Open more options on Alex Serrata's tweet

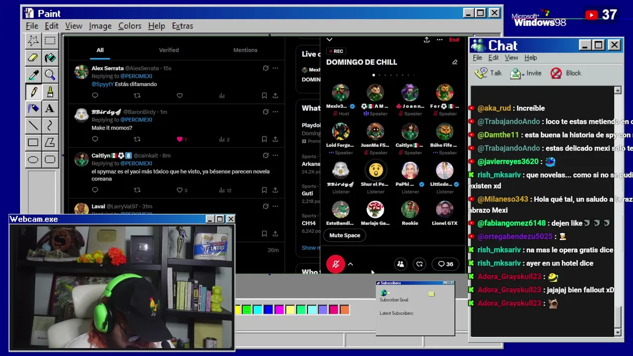point(275,68)
